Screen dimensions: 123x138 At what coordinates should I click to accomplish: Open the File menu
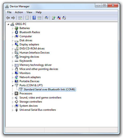(9, 12)
